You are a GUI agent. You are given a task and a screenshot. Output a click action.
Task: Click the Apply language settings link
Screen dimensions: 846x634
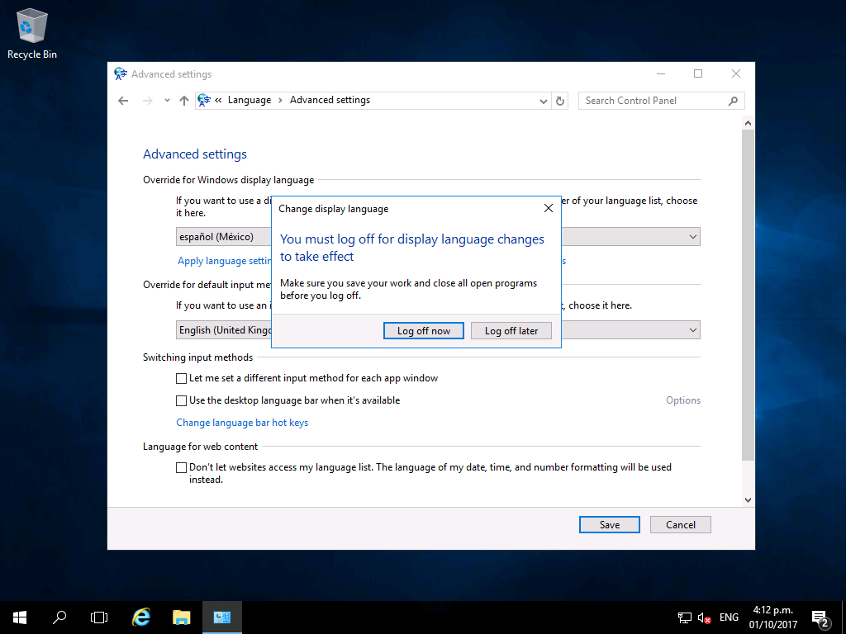226,261
